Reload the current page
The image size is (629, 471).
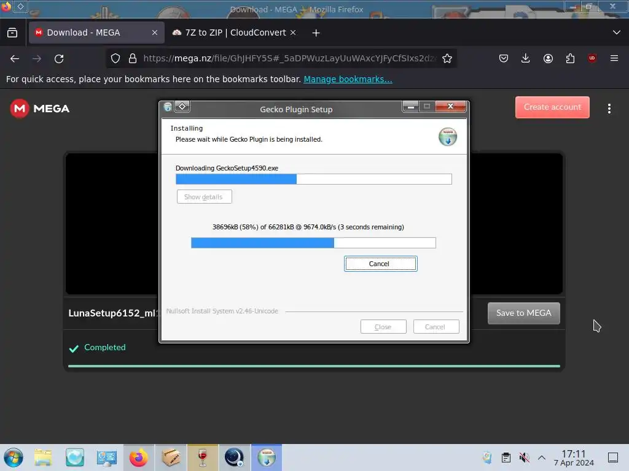[x=59, y=59]
